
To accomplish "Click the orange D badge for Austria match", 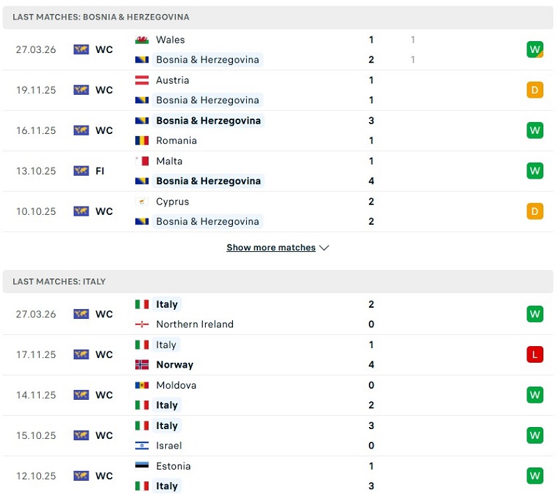I will click(534, 90).
